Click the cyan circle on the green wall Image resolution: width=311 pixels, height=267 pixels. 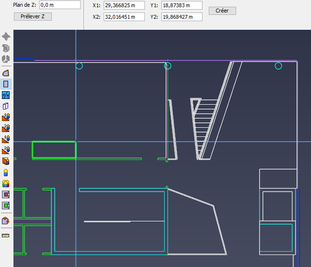[x=167, y=66]
